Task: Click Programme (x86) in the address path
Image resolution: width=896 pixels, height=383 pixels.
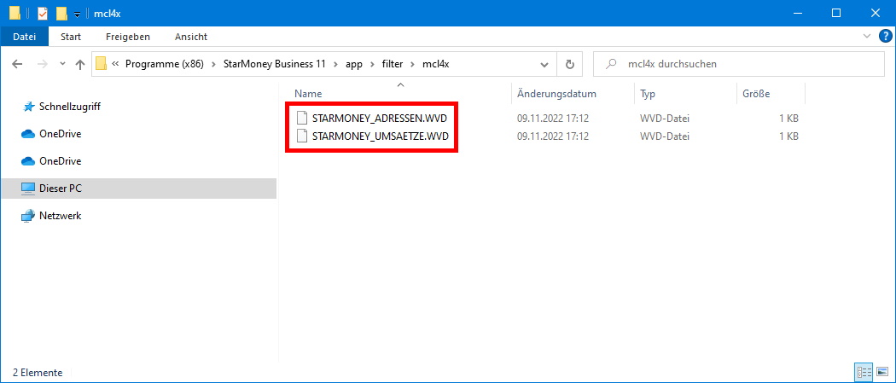Action: tap(164, 65)
